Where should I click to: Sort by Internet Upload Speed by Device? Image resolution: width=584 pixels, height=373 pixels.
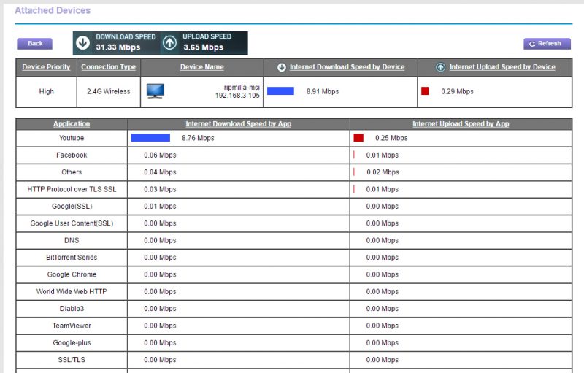point(502,67)
